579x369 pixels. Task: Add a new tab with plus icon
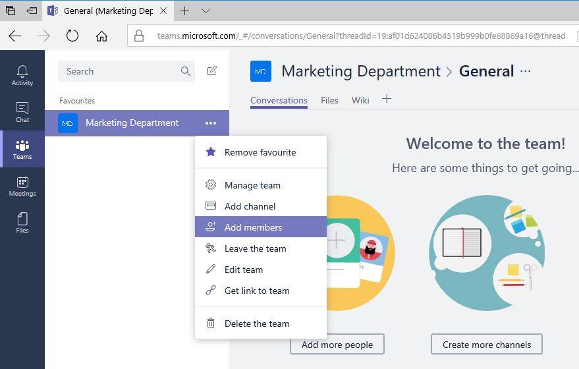[x=387, y=99]
